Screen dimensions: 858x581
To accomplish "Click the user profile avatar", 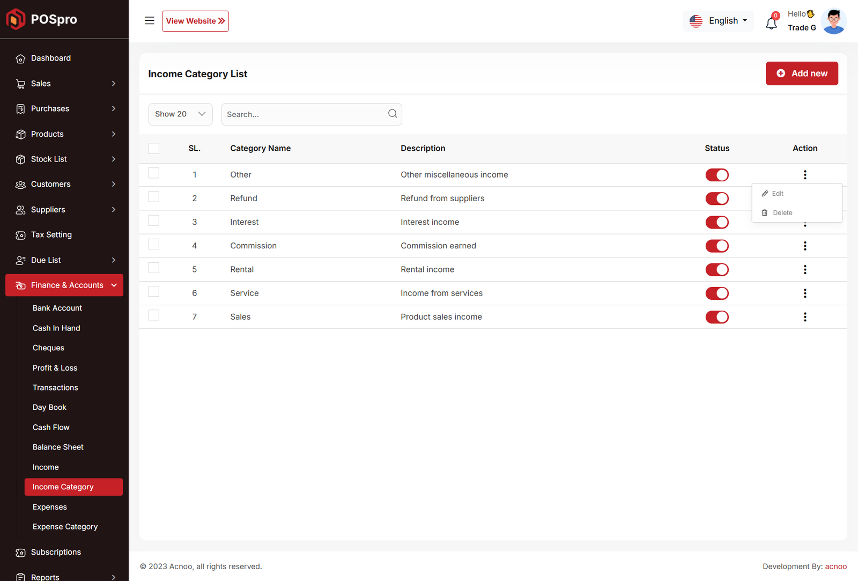I will [x=833, y=21].
